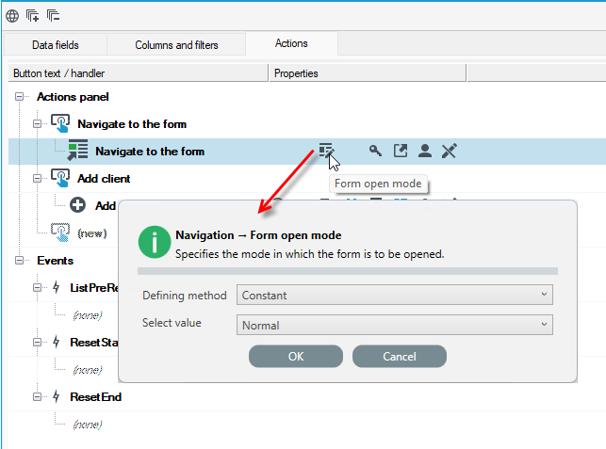
Task: Collapse the Navigate to the form group
Action: [x=37, y=124]
